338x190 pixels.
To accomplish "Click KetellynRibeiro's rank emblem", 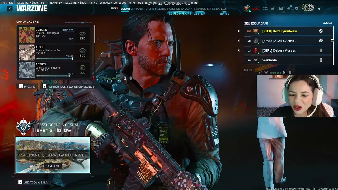I will (x=256, y=31).
